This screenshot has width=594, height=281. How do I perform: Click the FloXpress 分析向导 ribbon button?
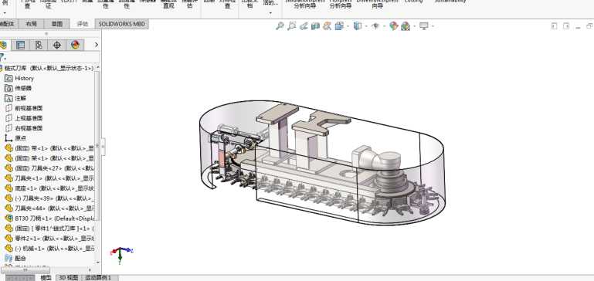click(340, 3)
